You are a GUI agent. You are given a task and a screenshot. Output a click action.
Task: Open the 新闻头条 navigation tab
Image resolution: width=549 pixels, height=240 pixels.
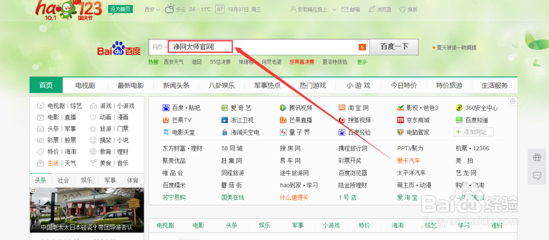(x=176, y=85)
